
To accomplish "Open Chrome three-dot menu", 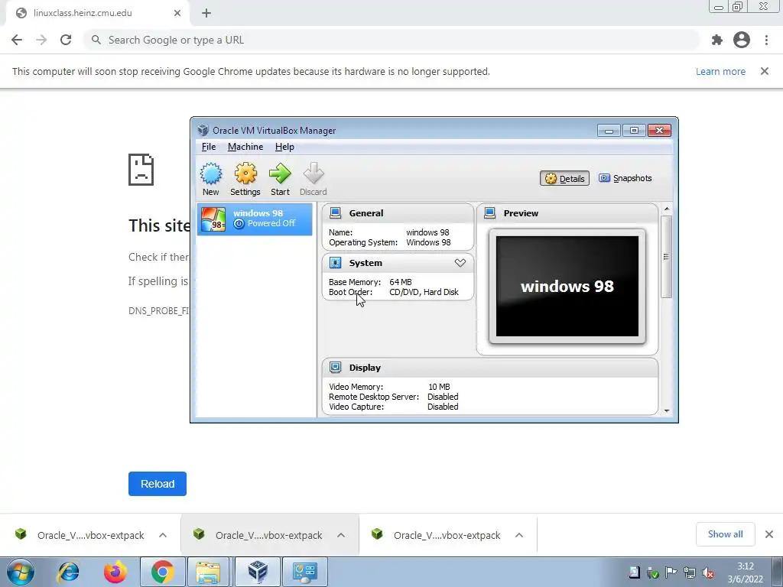I will pos(766,40).
